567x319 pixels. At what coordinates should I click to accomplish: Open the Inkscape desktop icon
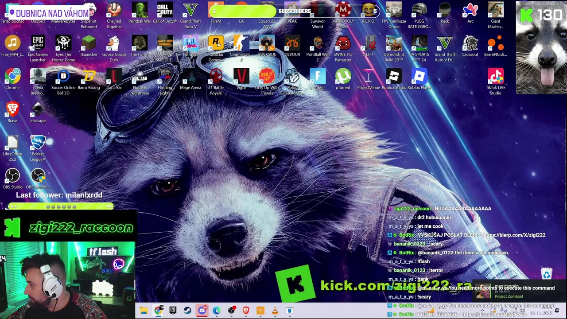tap(38, 113)
